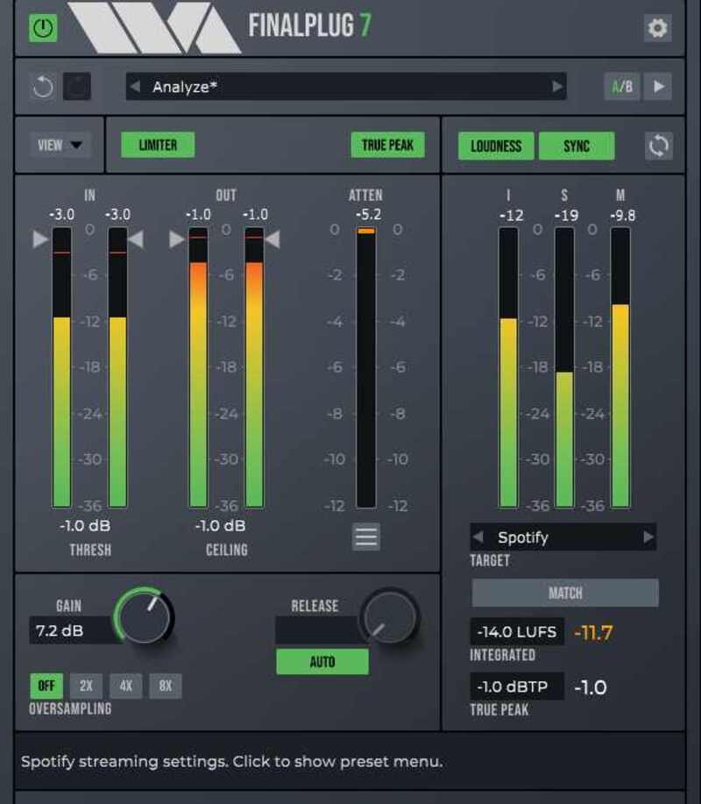Select 4X oversampling

[x=125, y=686]
